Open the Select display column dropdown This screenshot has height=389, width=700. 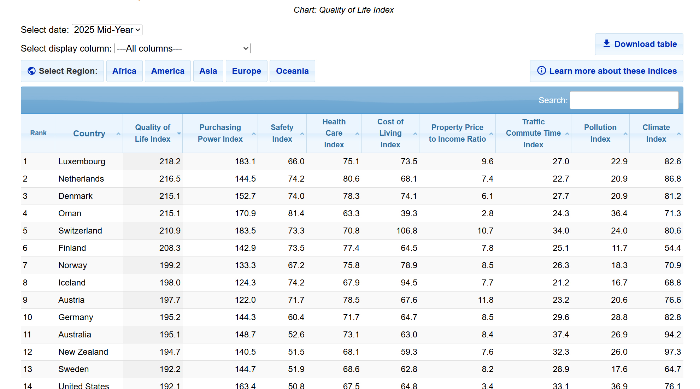182,48
